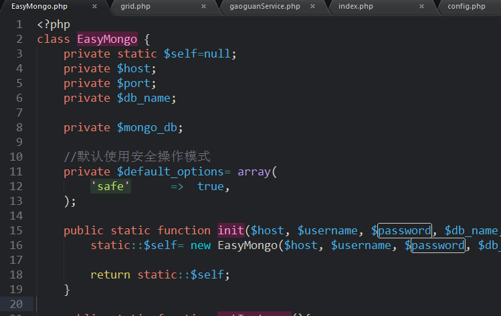Viewport: 501px width, 316px height.
Task: Click static::$self on line 16
Action: [x=134, y=245]
